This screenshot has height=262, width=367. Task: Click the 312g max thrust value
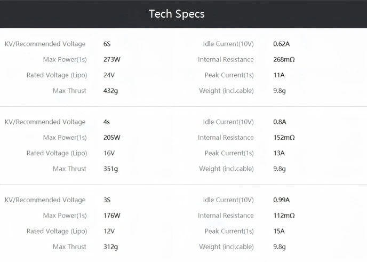pyautogui.click(x=111, y=247)
